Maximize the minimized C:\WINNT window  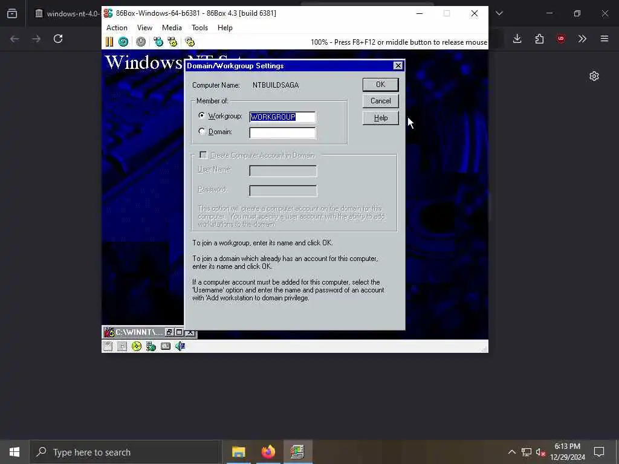coord(179,333)
